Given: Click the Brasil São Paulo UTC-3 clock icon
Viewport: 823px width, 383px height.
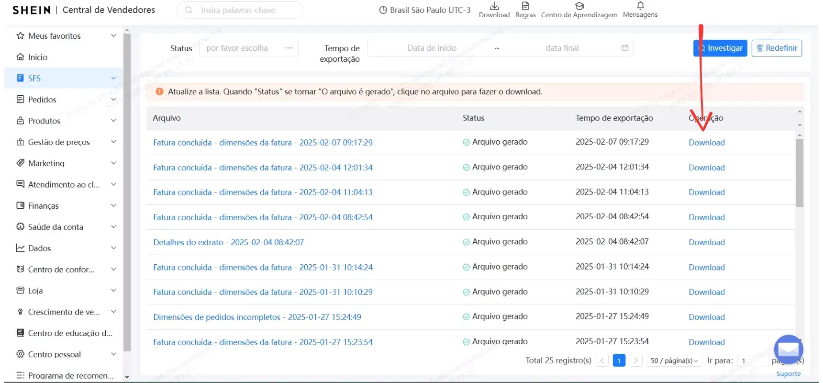Looking at the screenshot, I should pyautogui.click(x=383, y=10).
